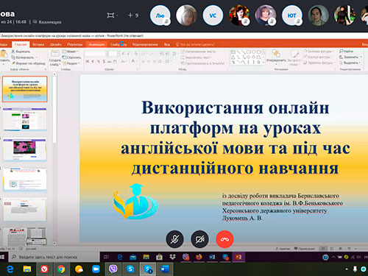
Task: Toggle underline 'Ч' formatting
Action: (x=98, y=61)
